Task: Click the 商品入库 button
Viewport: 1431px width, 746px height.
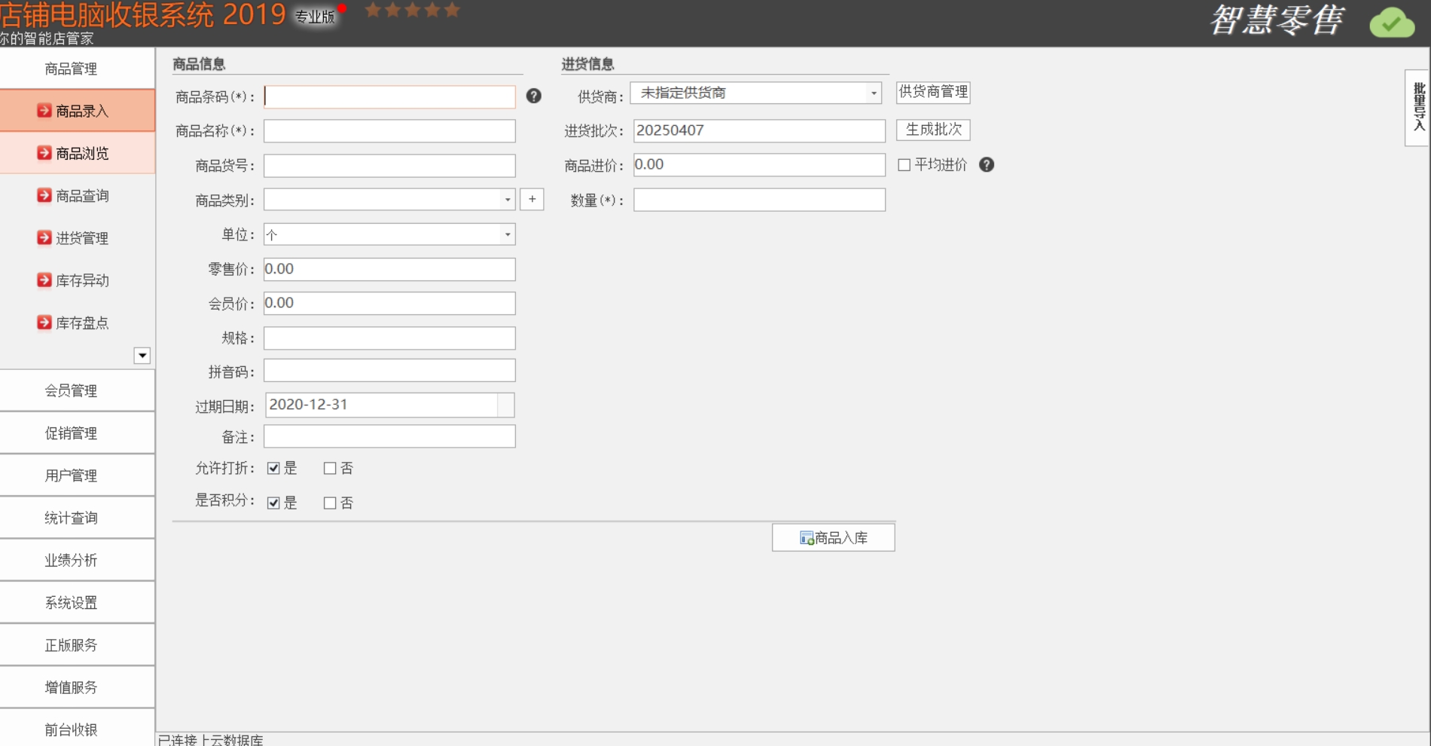Action: coord(833,538)
